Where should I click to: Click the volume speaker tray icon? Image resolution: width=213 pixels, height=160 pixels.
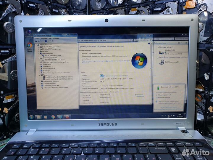(174, 116)
